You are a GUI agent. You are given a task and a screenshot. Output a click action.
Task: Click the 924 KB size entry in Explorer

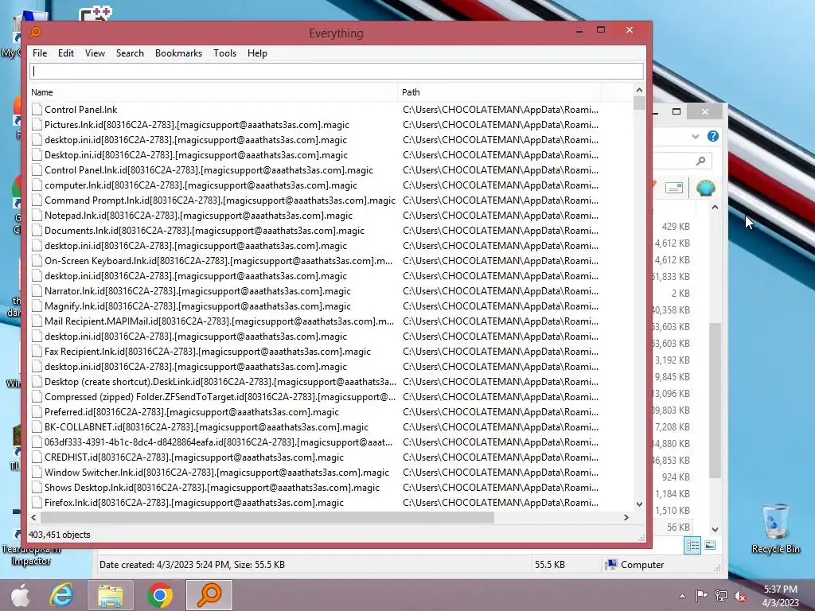click(675, 477)
